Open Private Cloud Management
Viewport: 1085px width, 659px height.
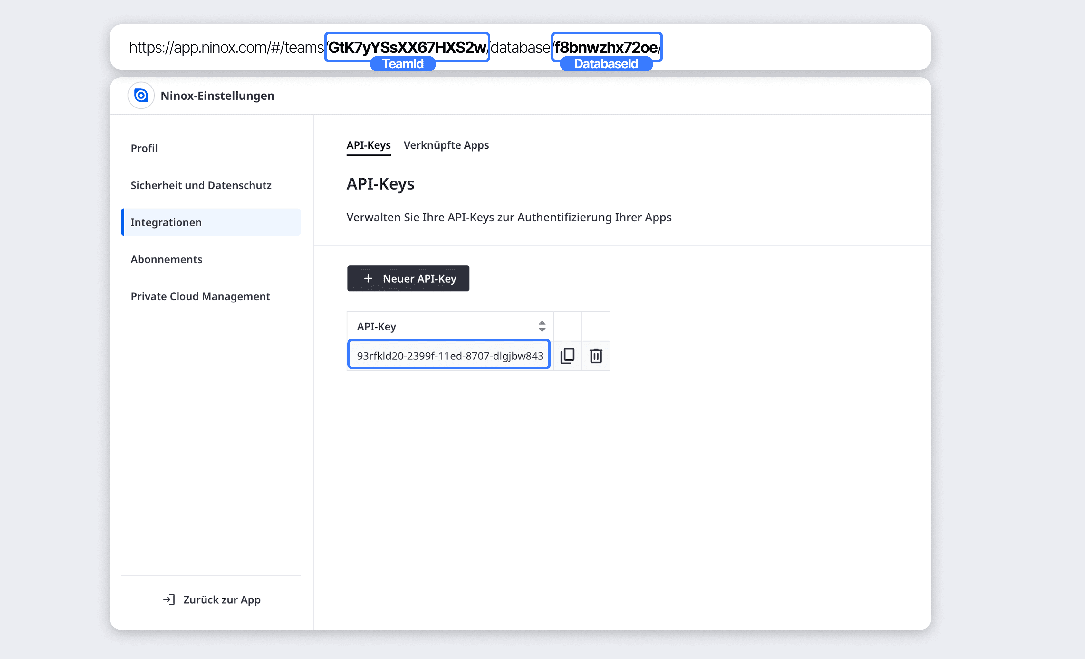[200, 296]
